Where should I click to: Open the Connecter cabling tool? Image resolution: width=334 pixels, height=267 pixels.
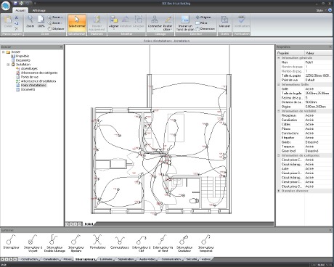coord(155,22)
